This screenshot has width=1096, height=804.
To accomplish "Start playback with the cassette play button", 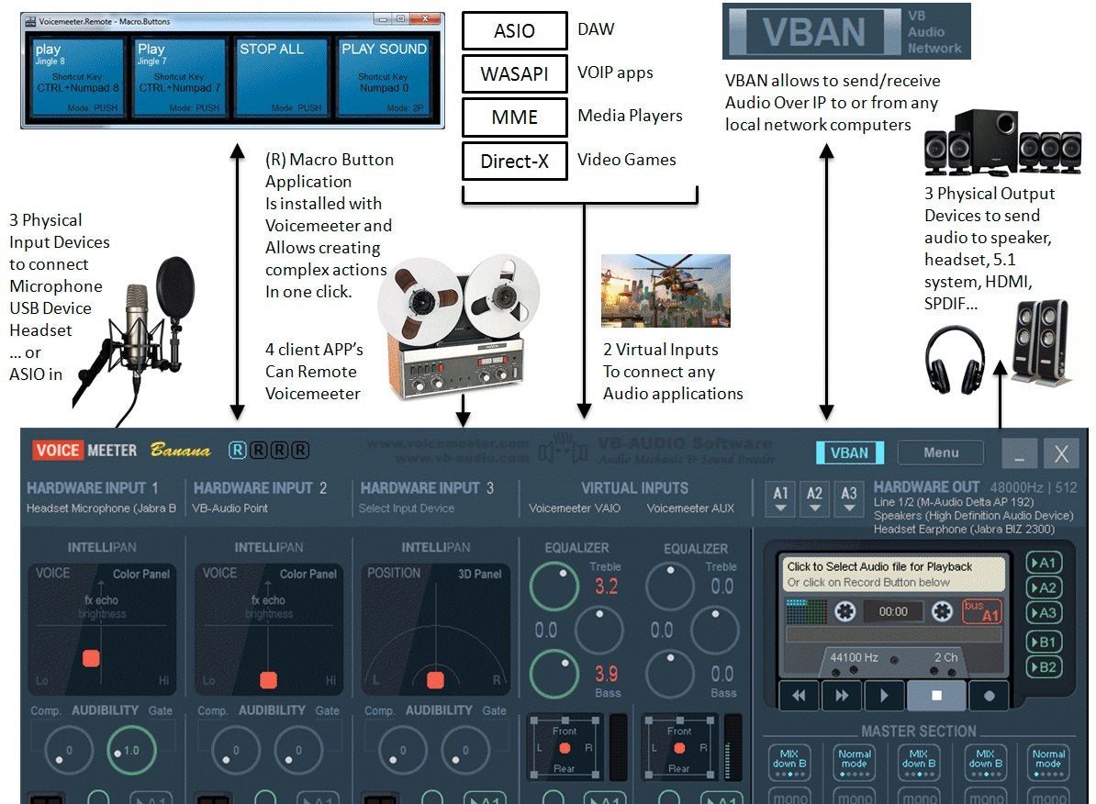I will (884, 696).
